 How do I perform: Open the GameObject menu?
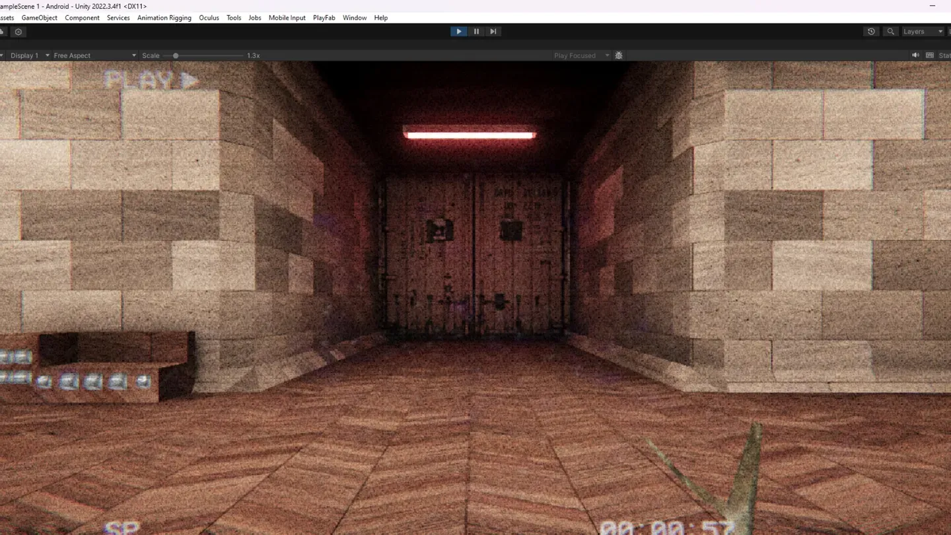pos(39,18)
